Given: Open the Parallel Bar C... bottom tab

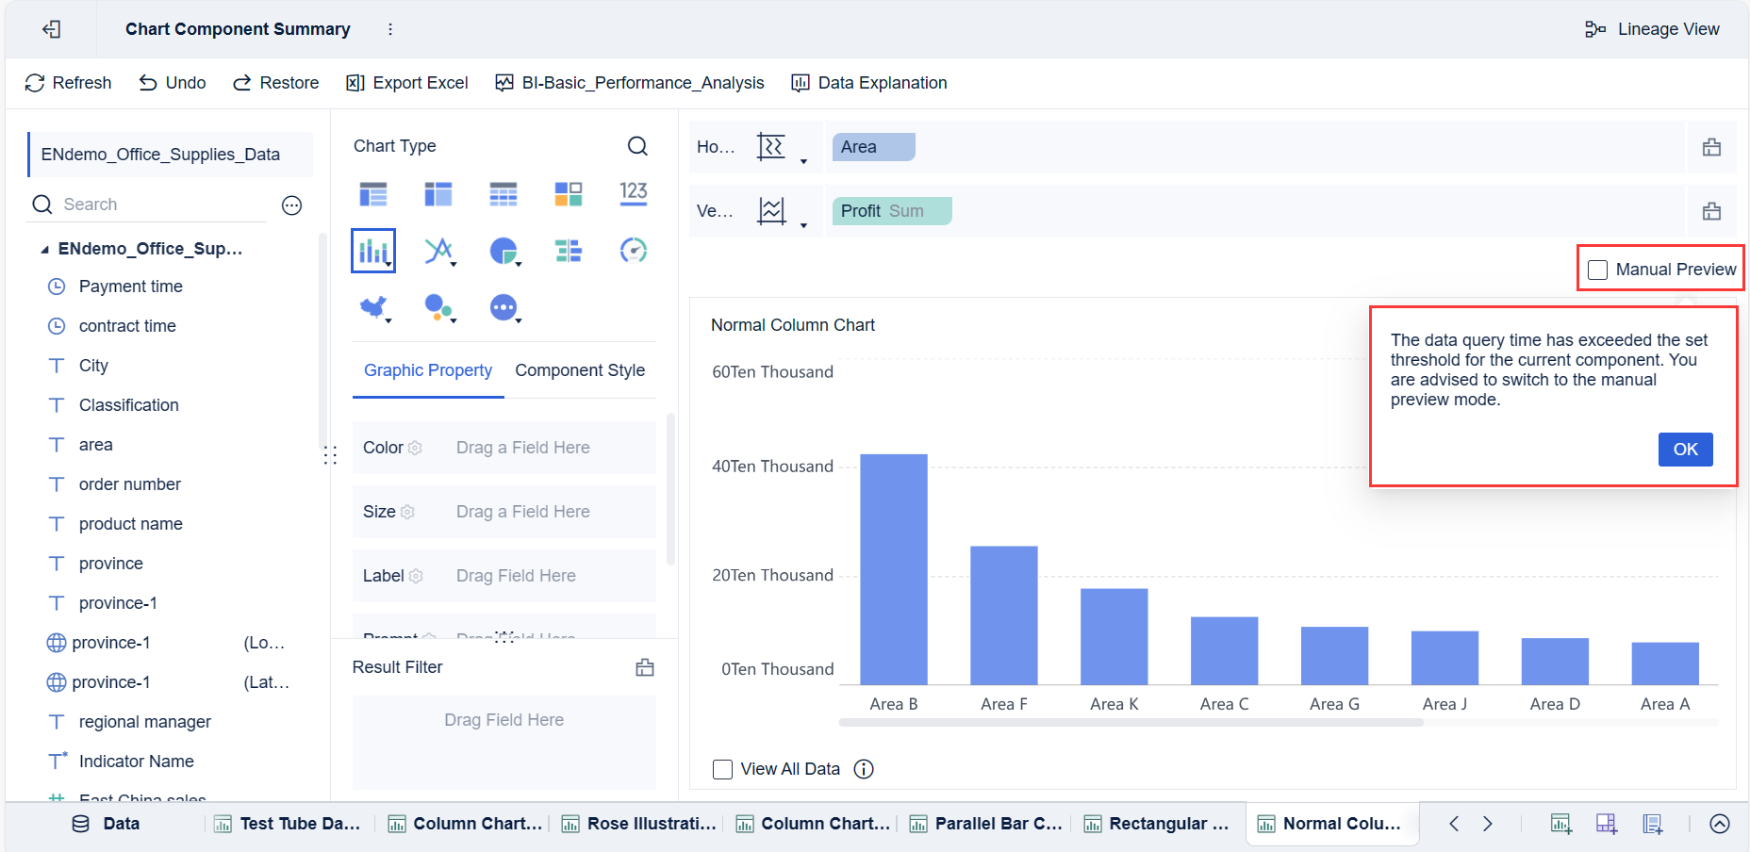Looking at the screenshot, I should click(986, 824).
